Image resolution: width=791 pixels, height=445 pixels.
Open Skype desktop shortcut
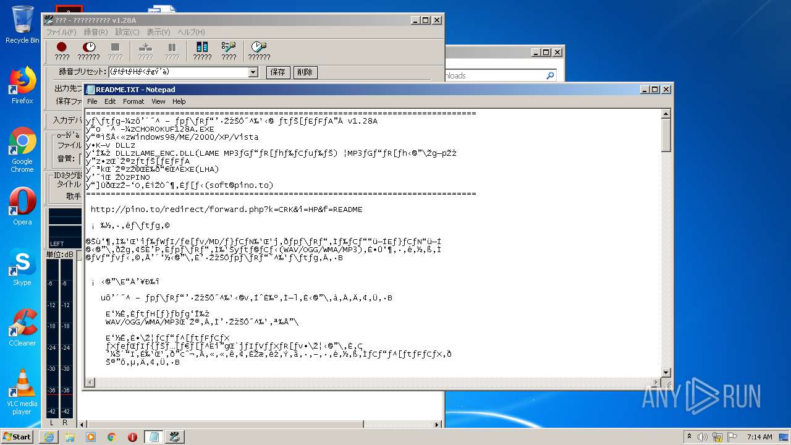point(22,267)
